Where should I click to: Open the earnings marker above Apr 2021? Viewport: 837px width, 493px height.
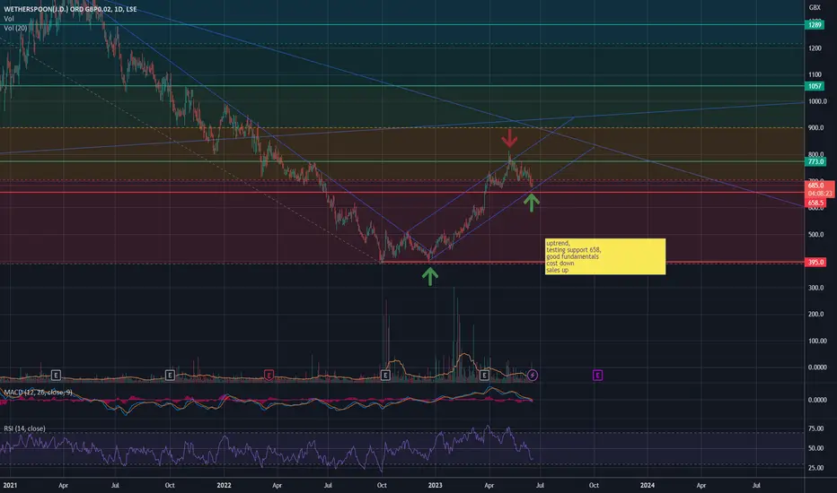click(56, 376)
